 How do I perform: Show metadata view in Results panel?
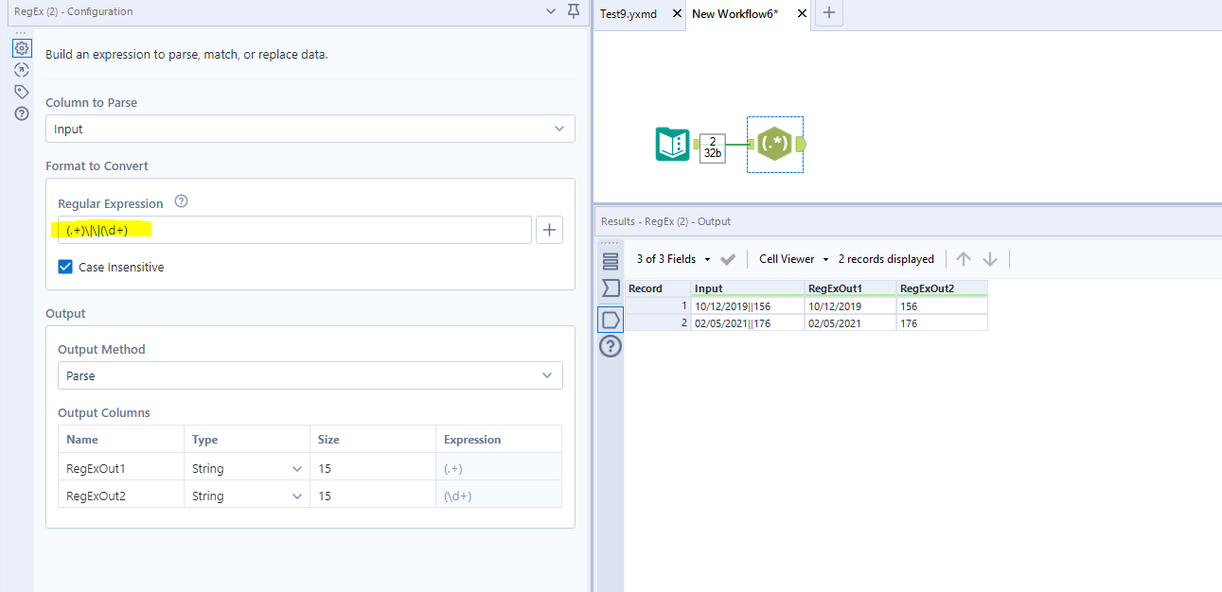coord(610,263)
